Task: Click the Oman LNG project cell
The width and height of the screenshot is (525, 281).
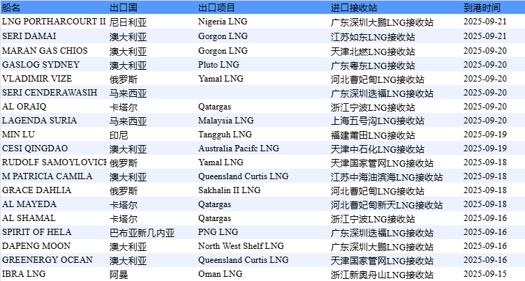Action: (x=220, y=274)
